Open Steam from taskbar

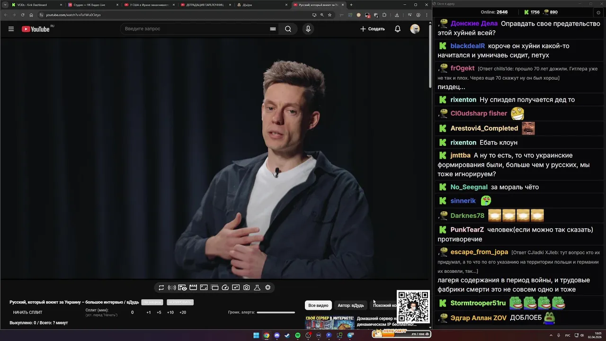[x=287, y=335]
